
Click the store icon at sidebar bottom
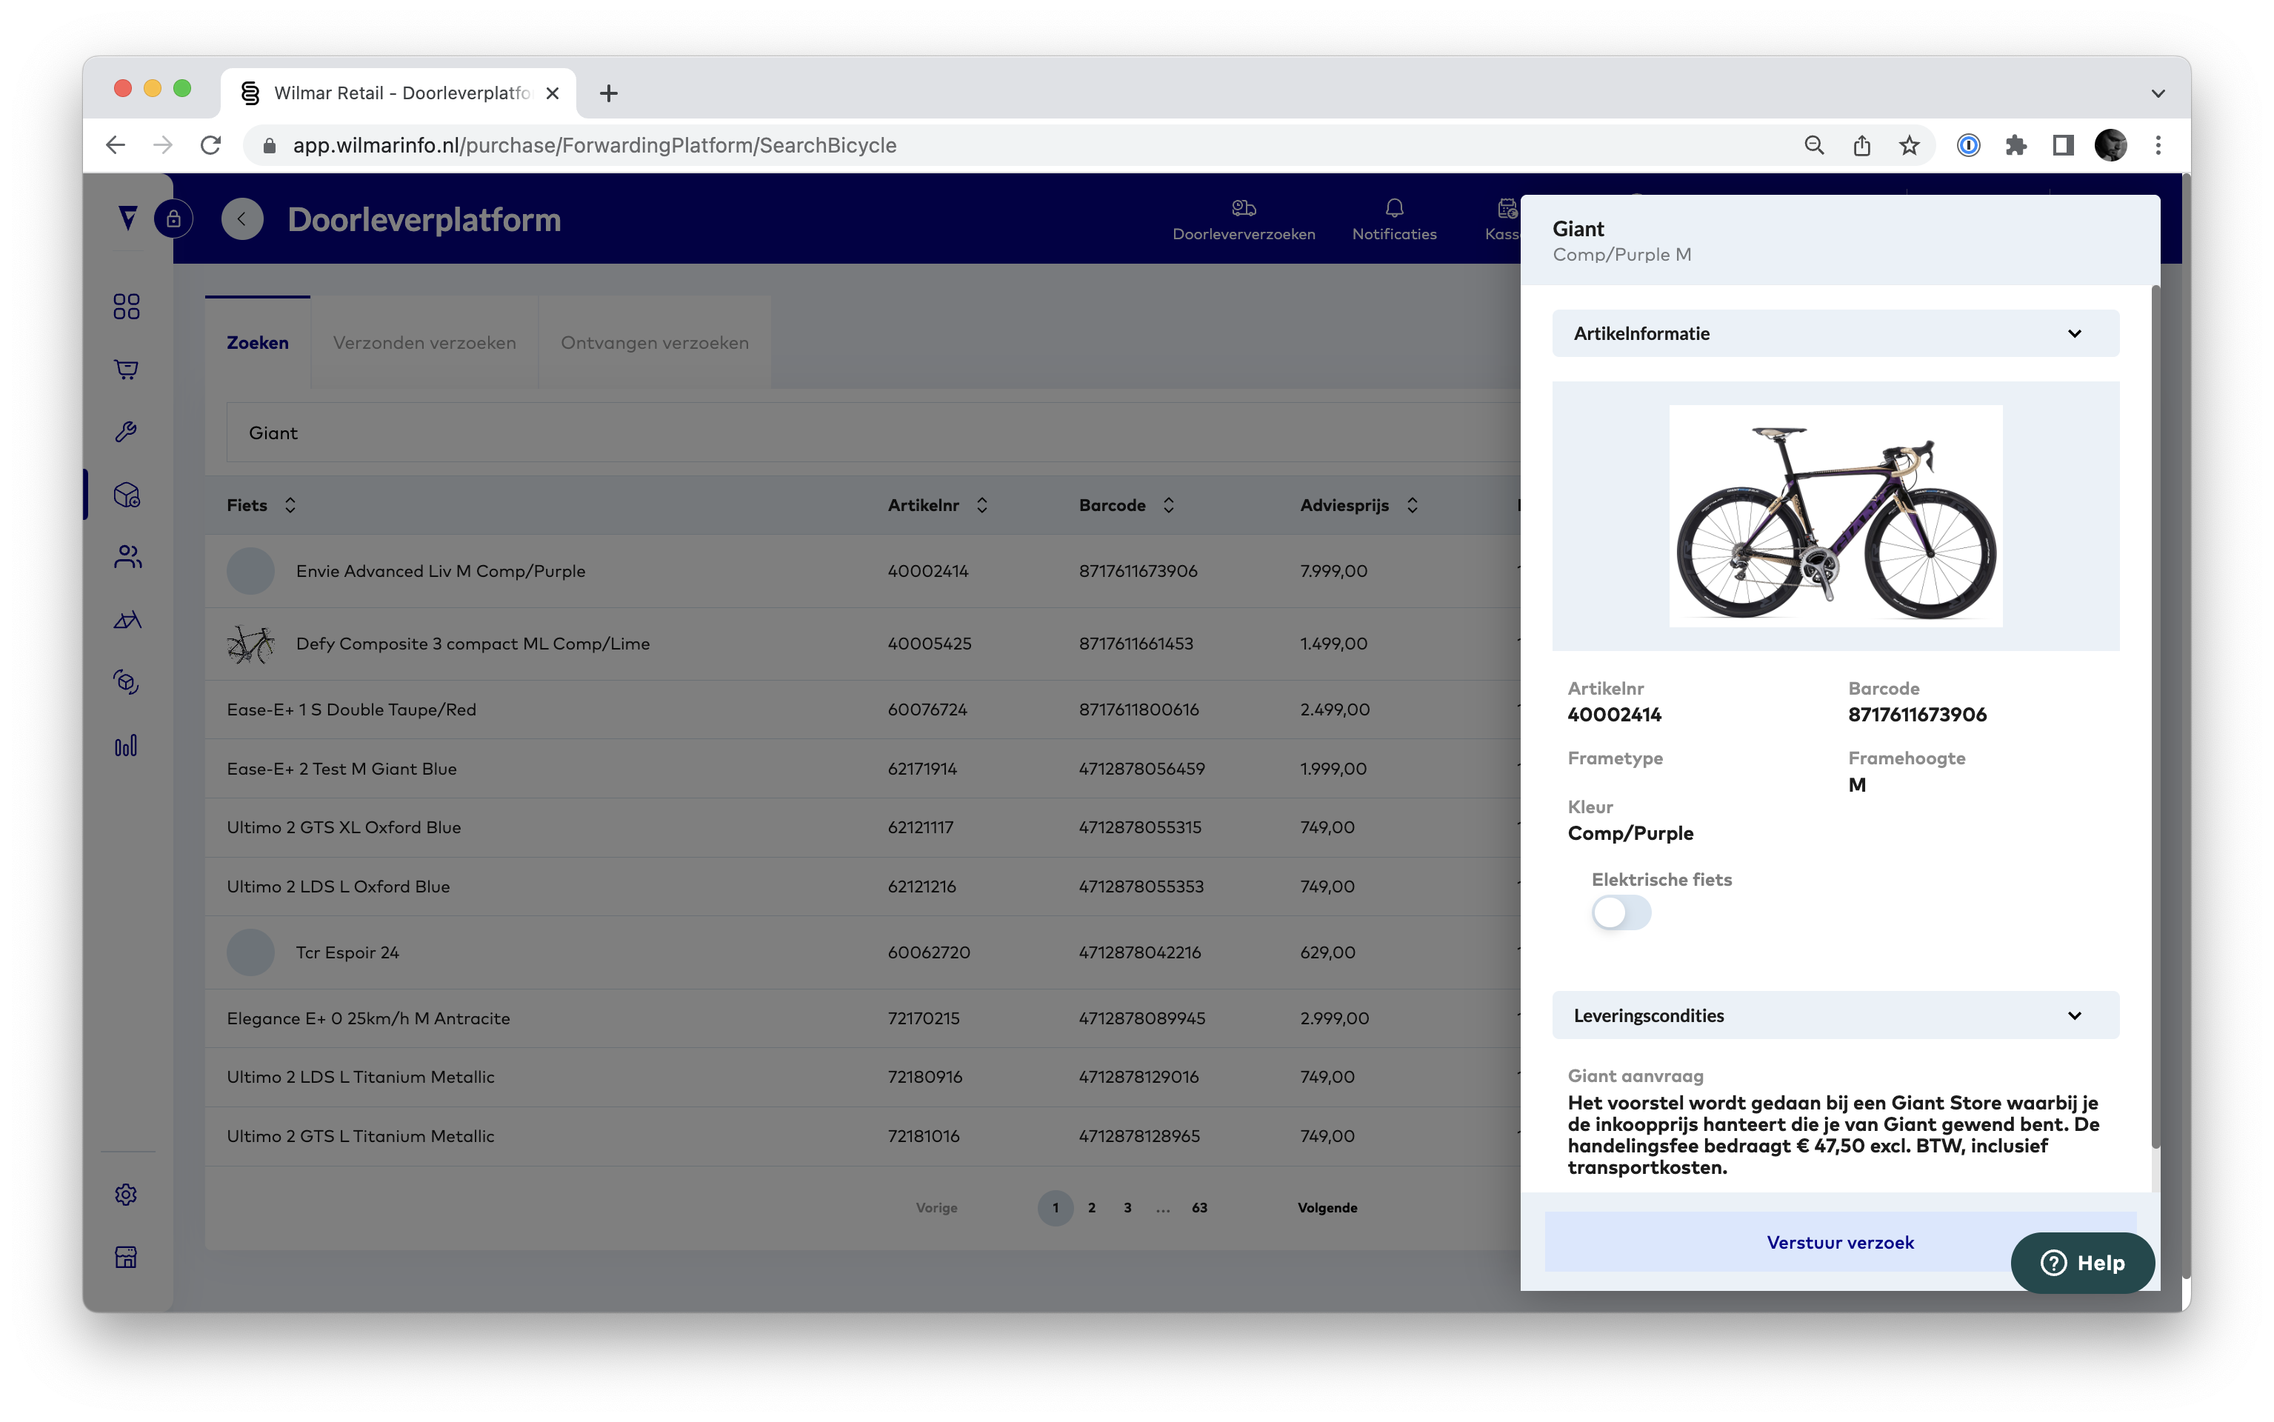click(126, 1257)
